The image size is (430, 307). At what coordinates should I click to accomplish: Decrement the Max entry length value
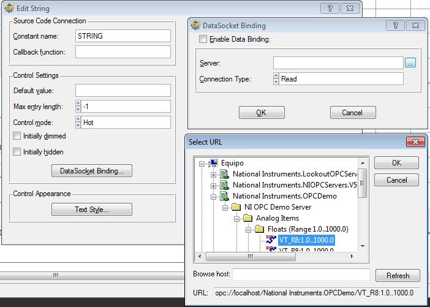pyautogui.click(x=78, y=109)
